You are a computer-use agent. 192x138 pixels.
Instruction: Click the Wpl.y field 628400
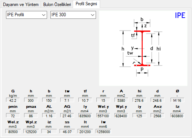(121, 116)
